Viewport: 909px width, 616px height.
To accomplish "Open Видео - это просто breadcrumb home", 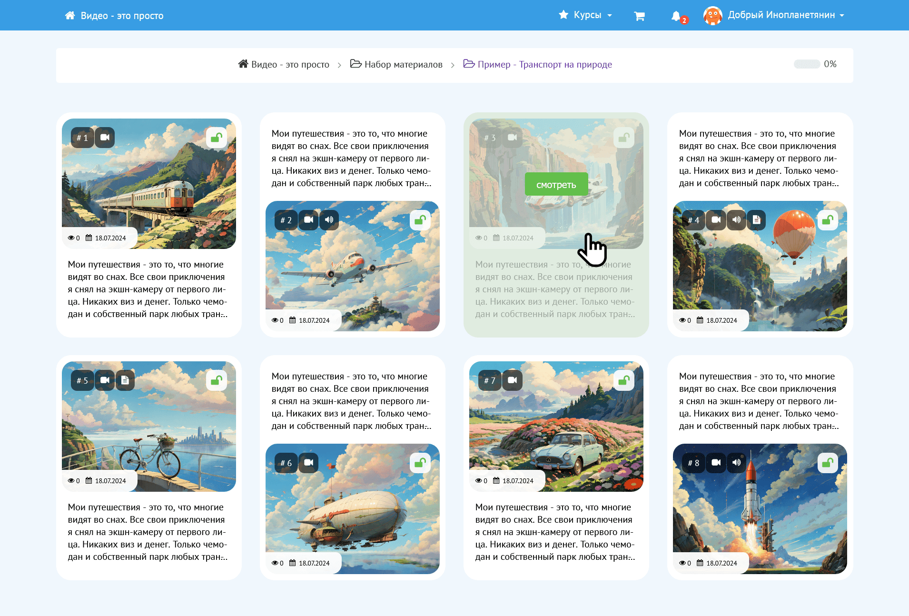I will (284, 64).
